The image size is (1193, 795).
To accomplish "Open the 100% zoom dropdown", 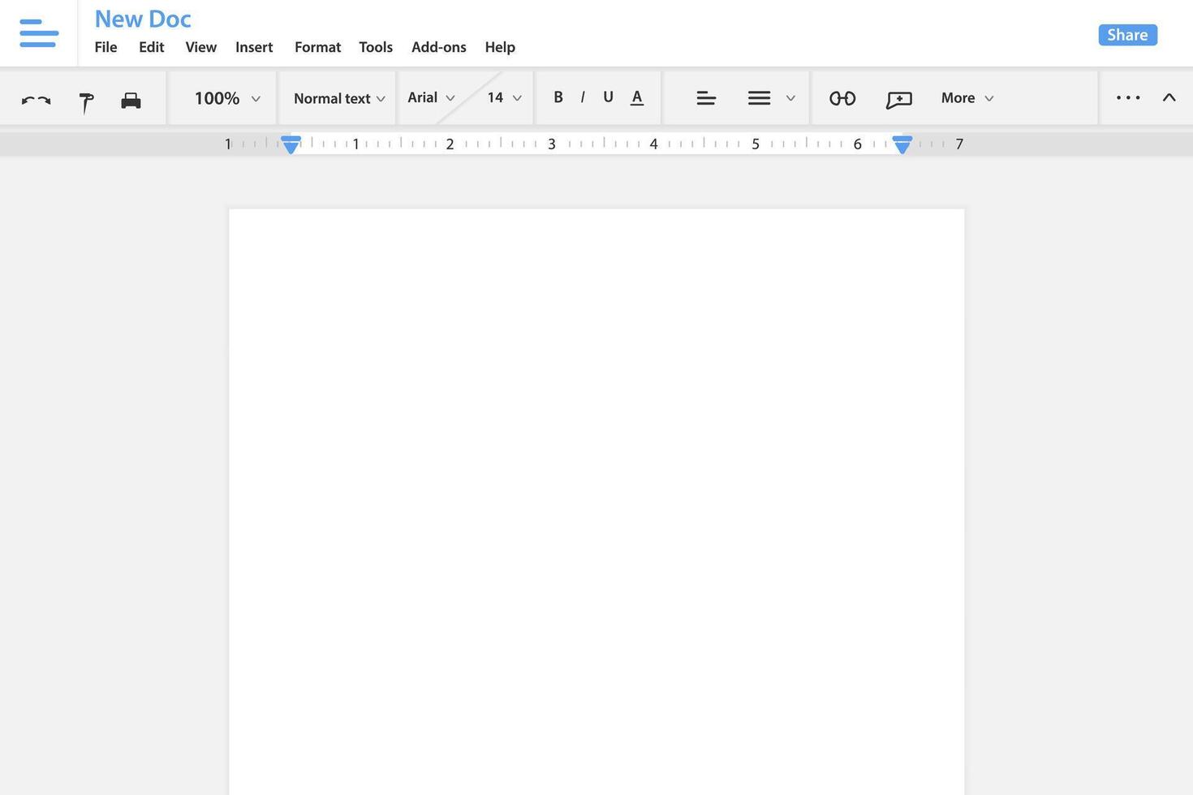I will click(227, 98).
